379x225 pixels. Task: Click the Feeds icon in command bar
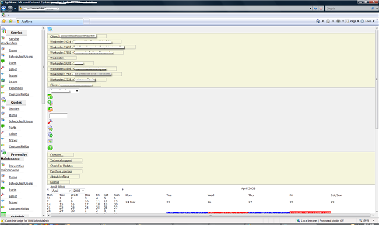328,21
